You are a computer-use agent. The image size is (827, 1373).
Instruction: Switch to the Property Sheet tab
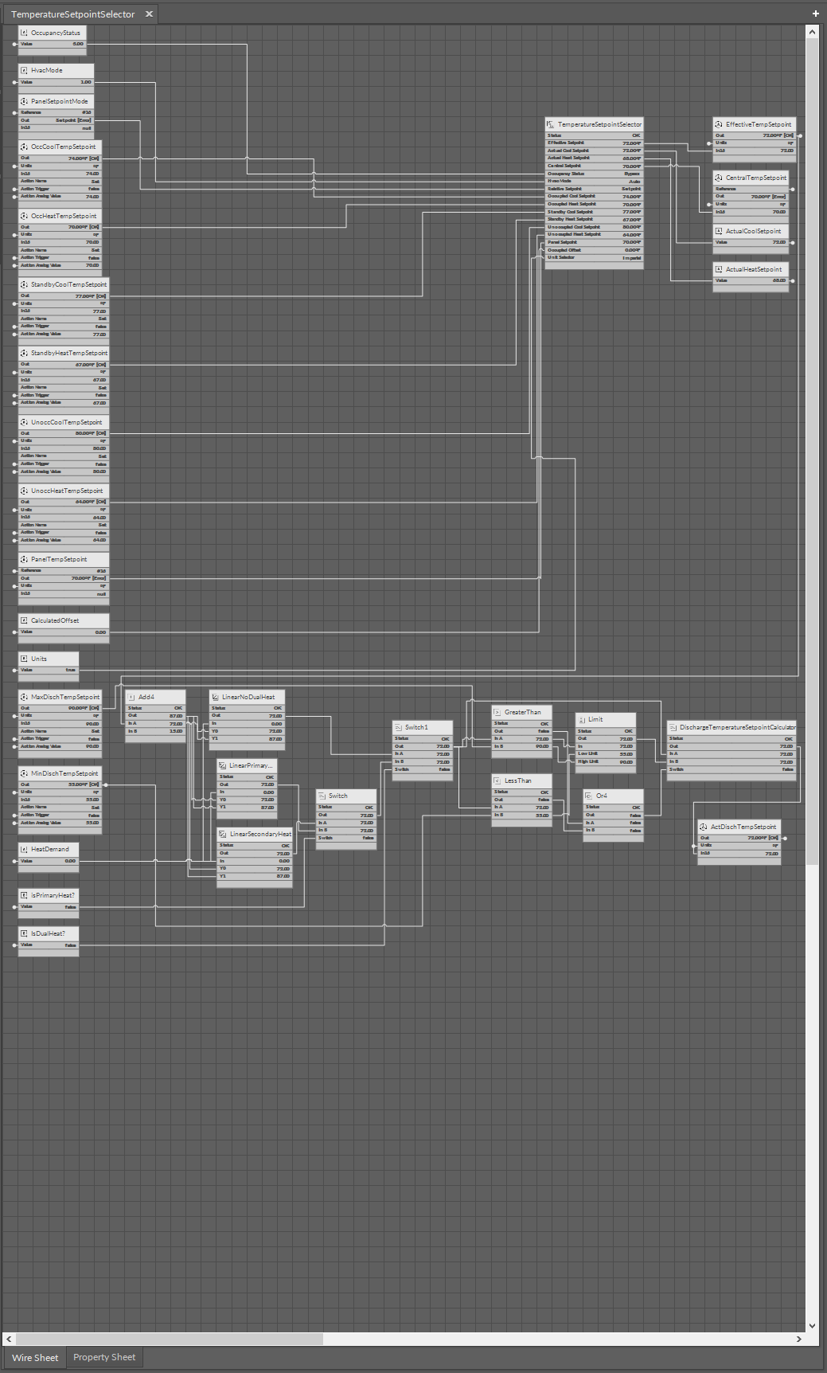click(x=104, y=1357)
